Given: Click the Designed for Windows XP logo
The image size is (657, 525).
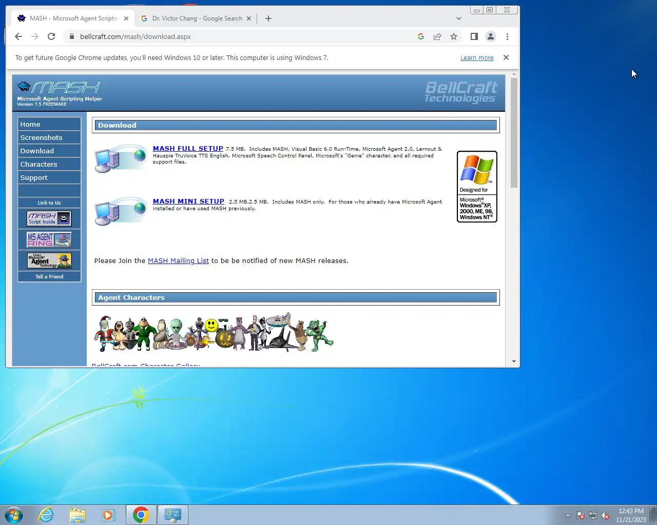Looking at the screenshot, I should click(x=477, y=187).
